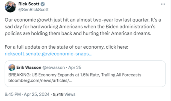
Task: Follow the rickscott.senate.gov economic-snaps link
Action: coord(49,54)
